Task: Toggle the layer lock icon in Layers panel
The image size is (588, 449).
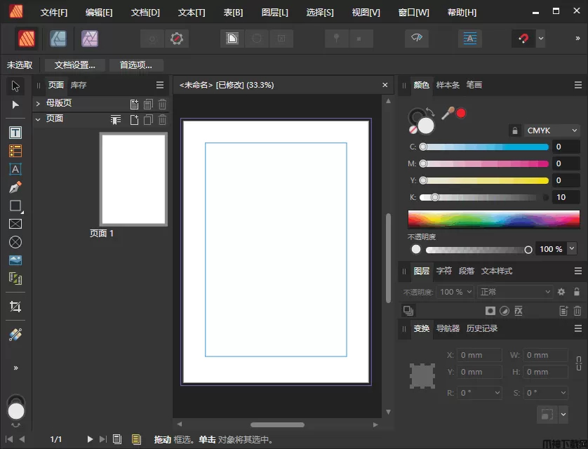Action: tap(577, 292)
